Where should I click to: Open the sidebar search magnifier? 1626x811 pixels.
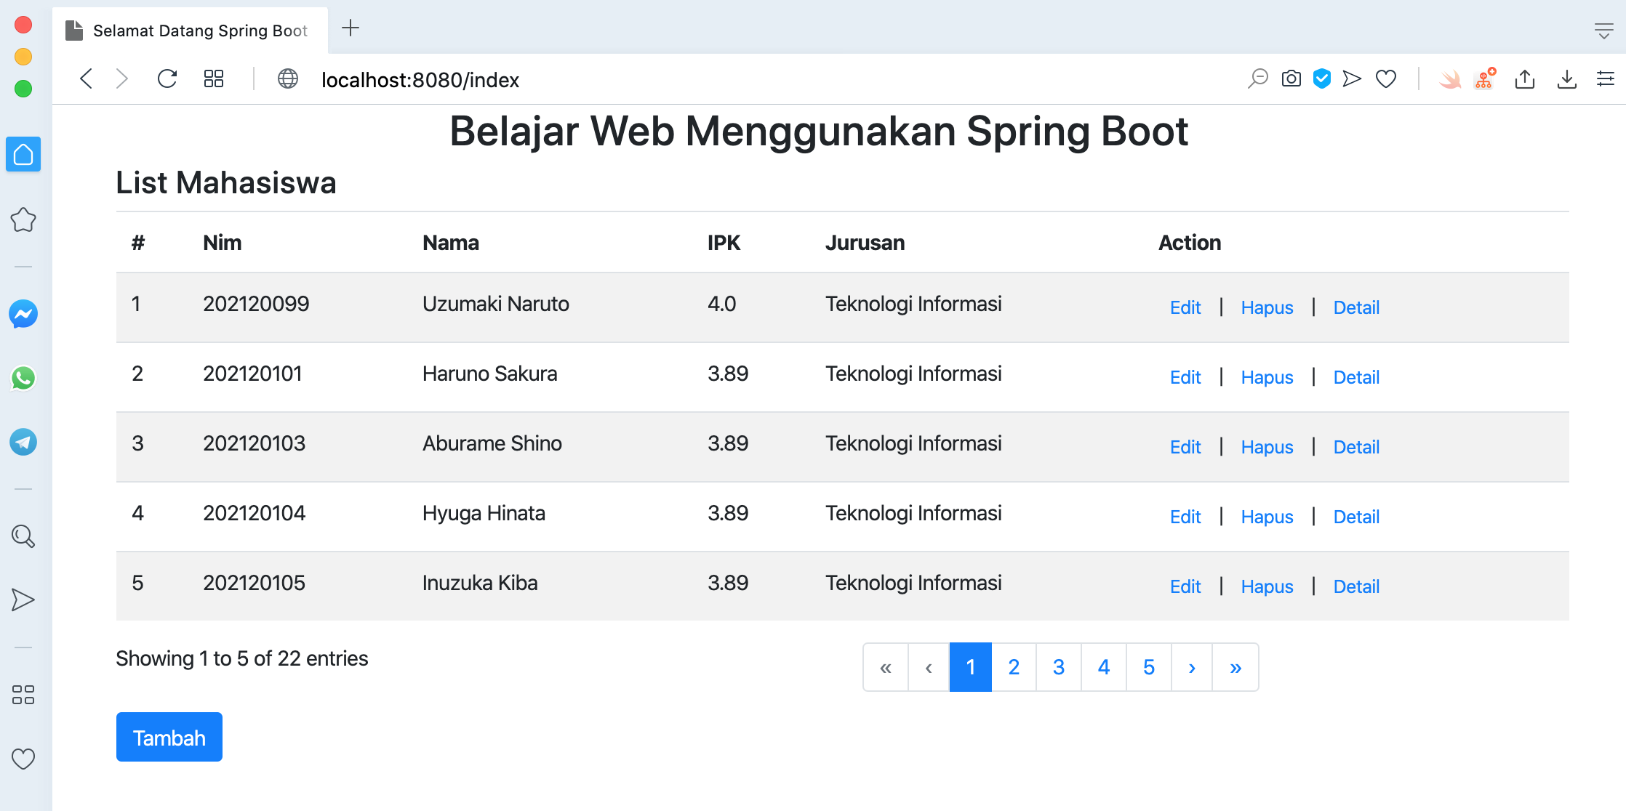[23, 536]
